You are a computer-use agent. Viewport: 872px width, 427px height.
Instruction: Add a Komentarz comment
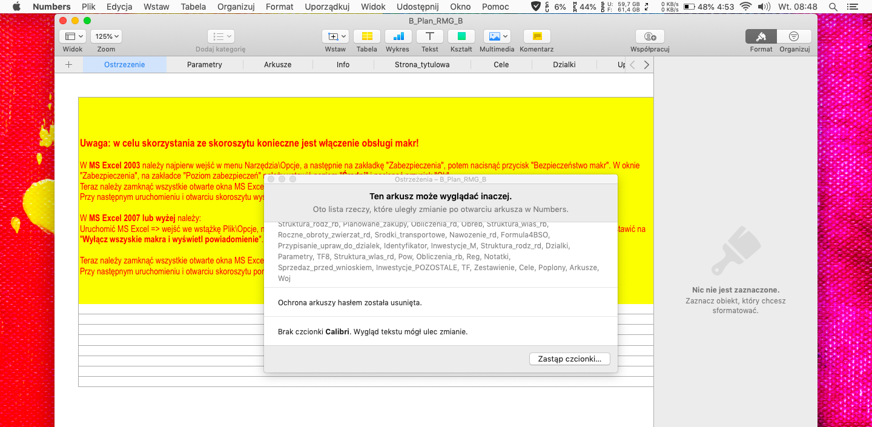pyautogui.click(x=537, y=36)
